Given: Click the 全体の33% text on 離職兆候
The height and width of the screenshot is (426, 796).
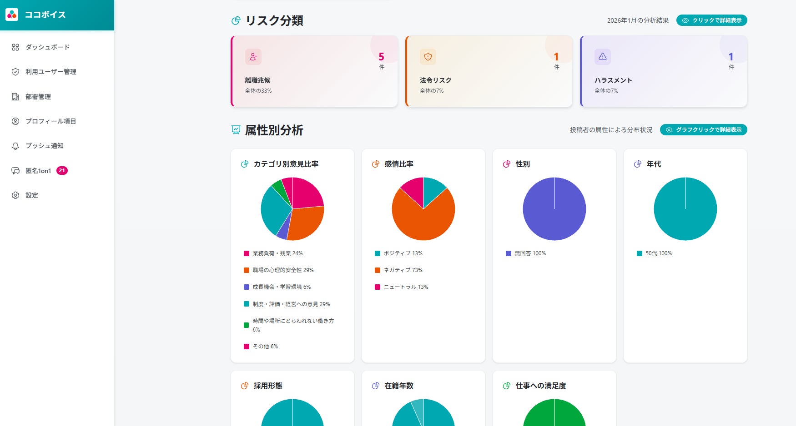Looking at the screenshot, I should [x=258, y=91].
